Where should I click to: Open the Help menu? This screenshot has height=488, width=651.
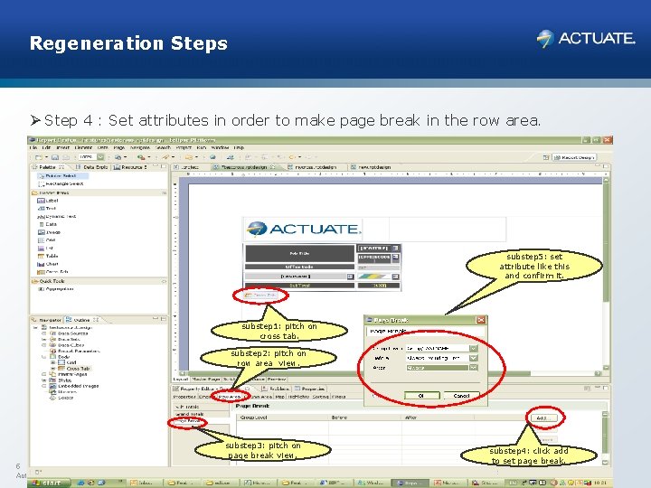click(x=239, y=147)
